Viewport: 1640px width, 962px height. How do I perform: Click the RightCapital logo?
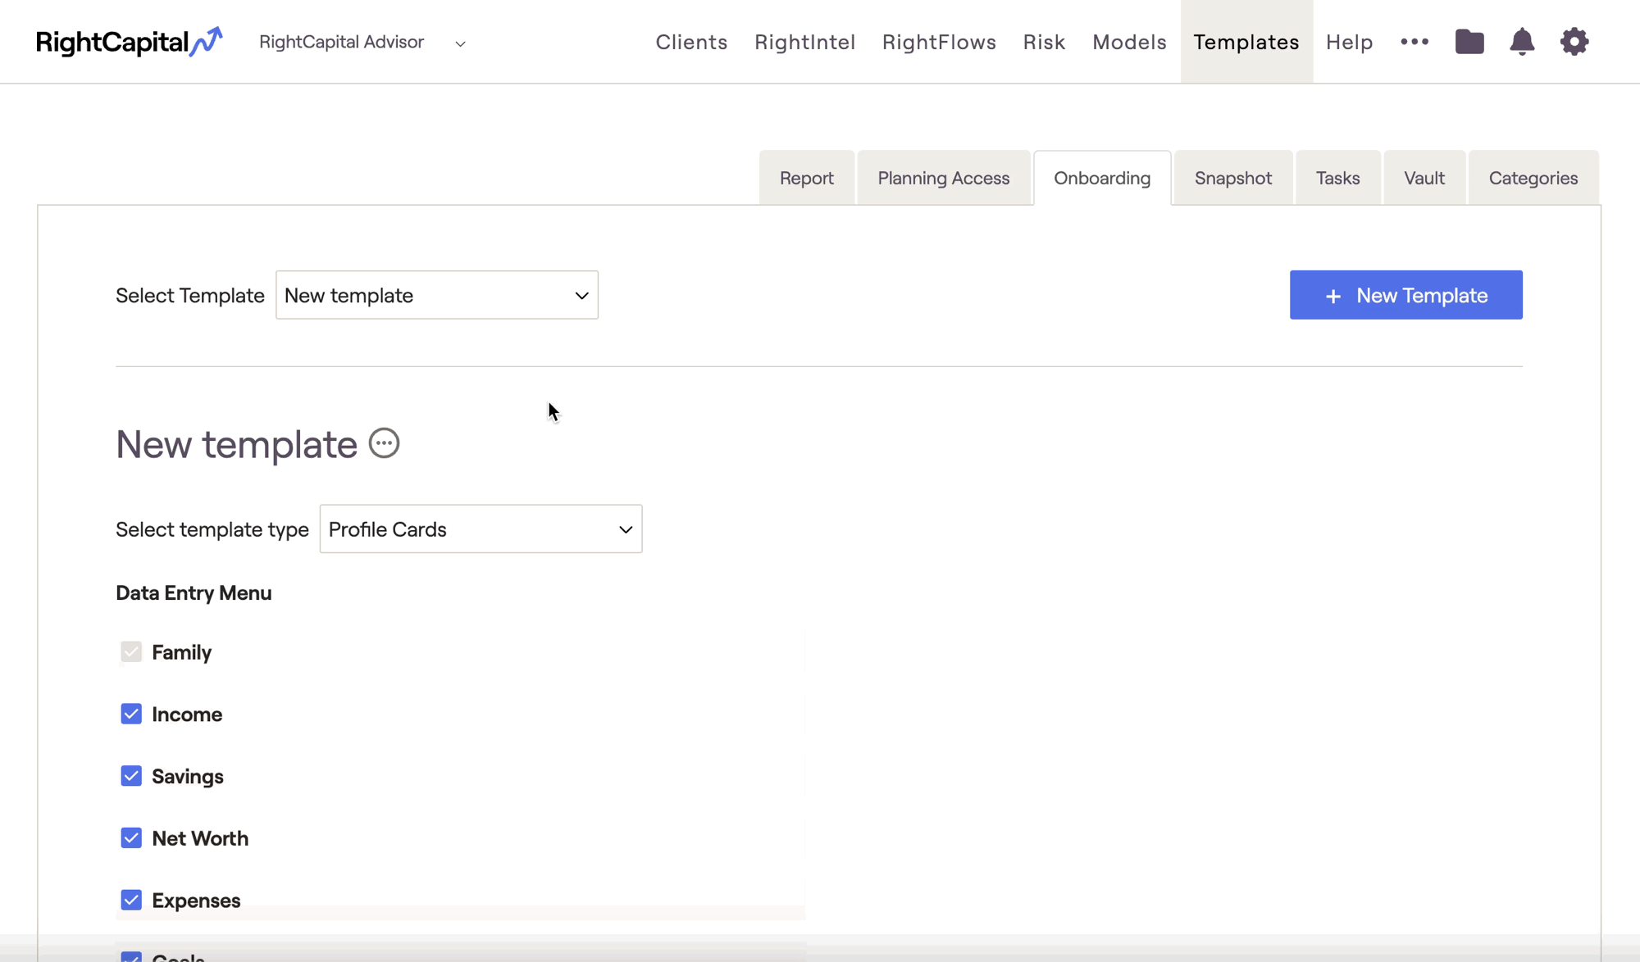(129, 42)
